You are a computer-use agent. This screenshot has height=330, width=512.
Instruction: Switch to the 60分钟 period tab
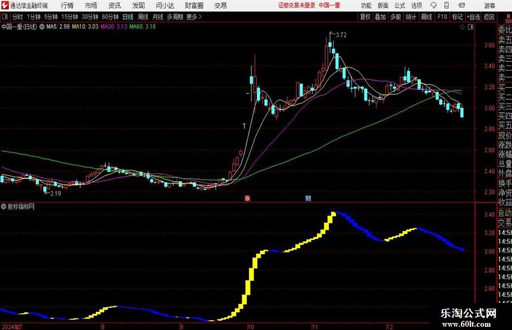tap(110, 17)
